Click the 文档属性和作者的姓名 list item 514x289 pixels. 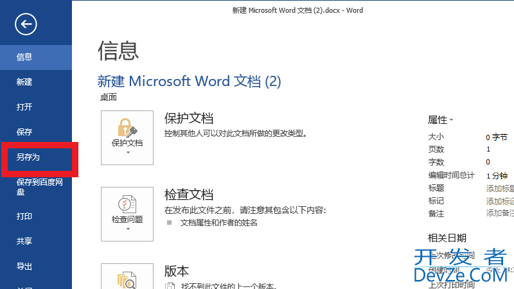pyautogui.click(x=218, y=223)
